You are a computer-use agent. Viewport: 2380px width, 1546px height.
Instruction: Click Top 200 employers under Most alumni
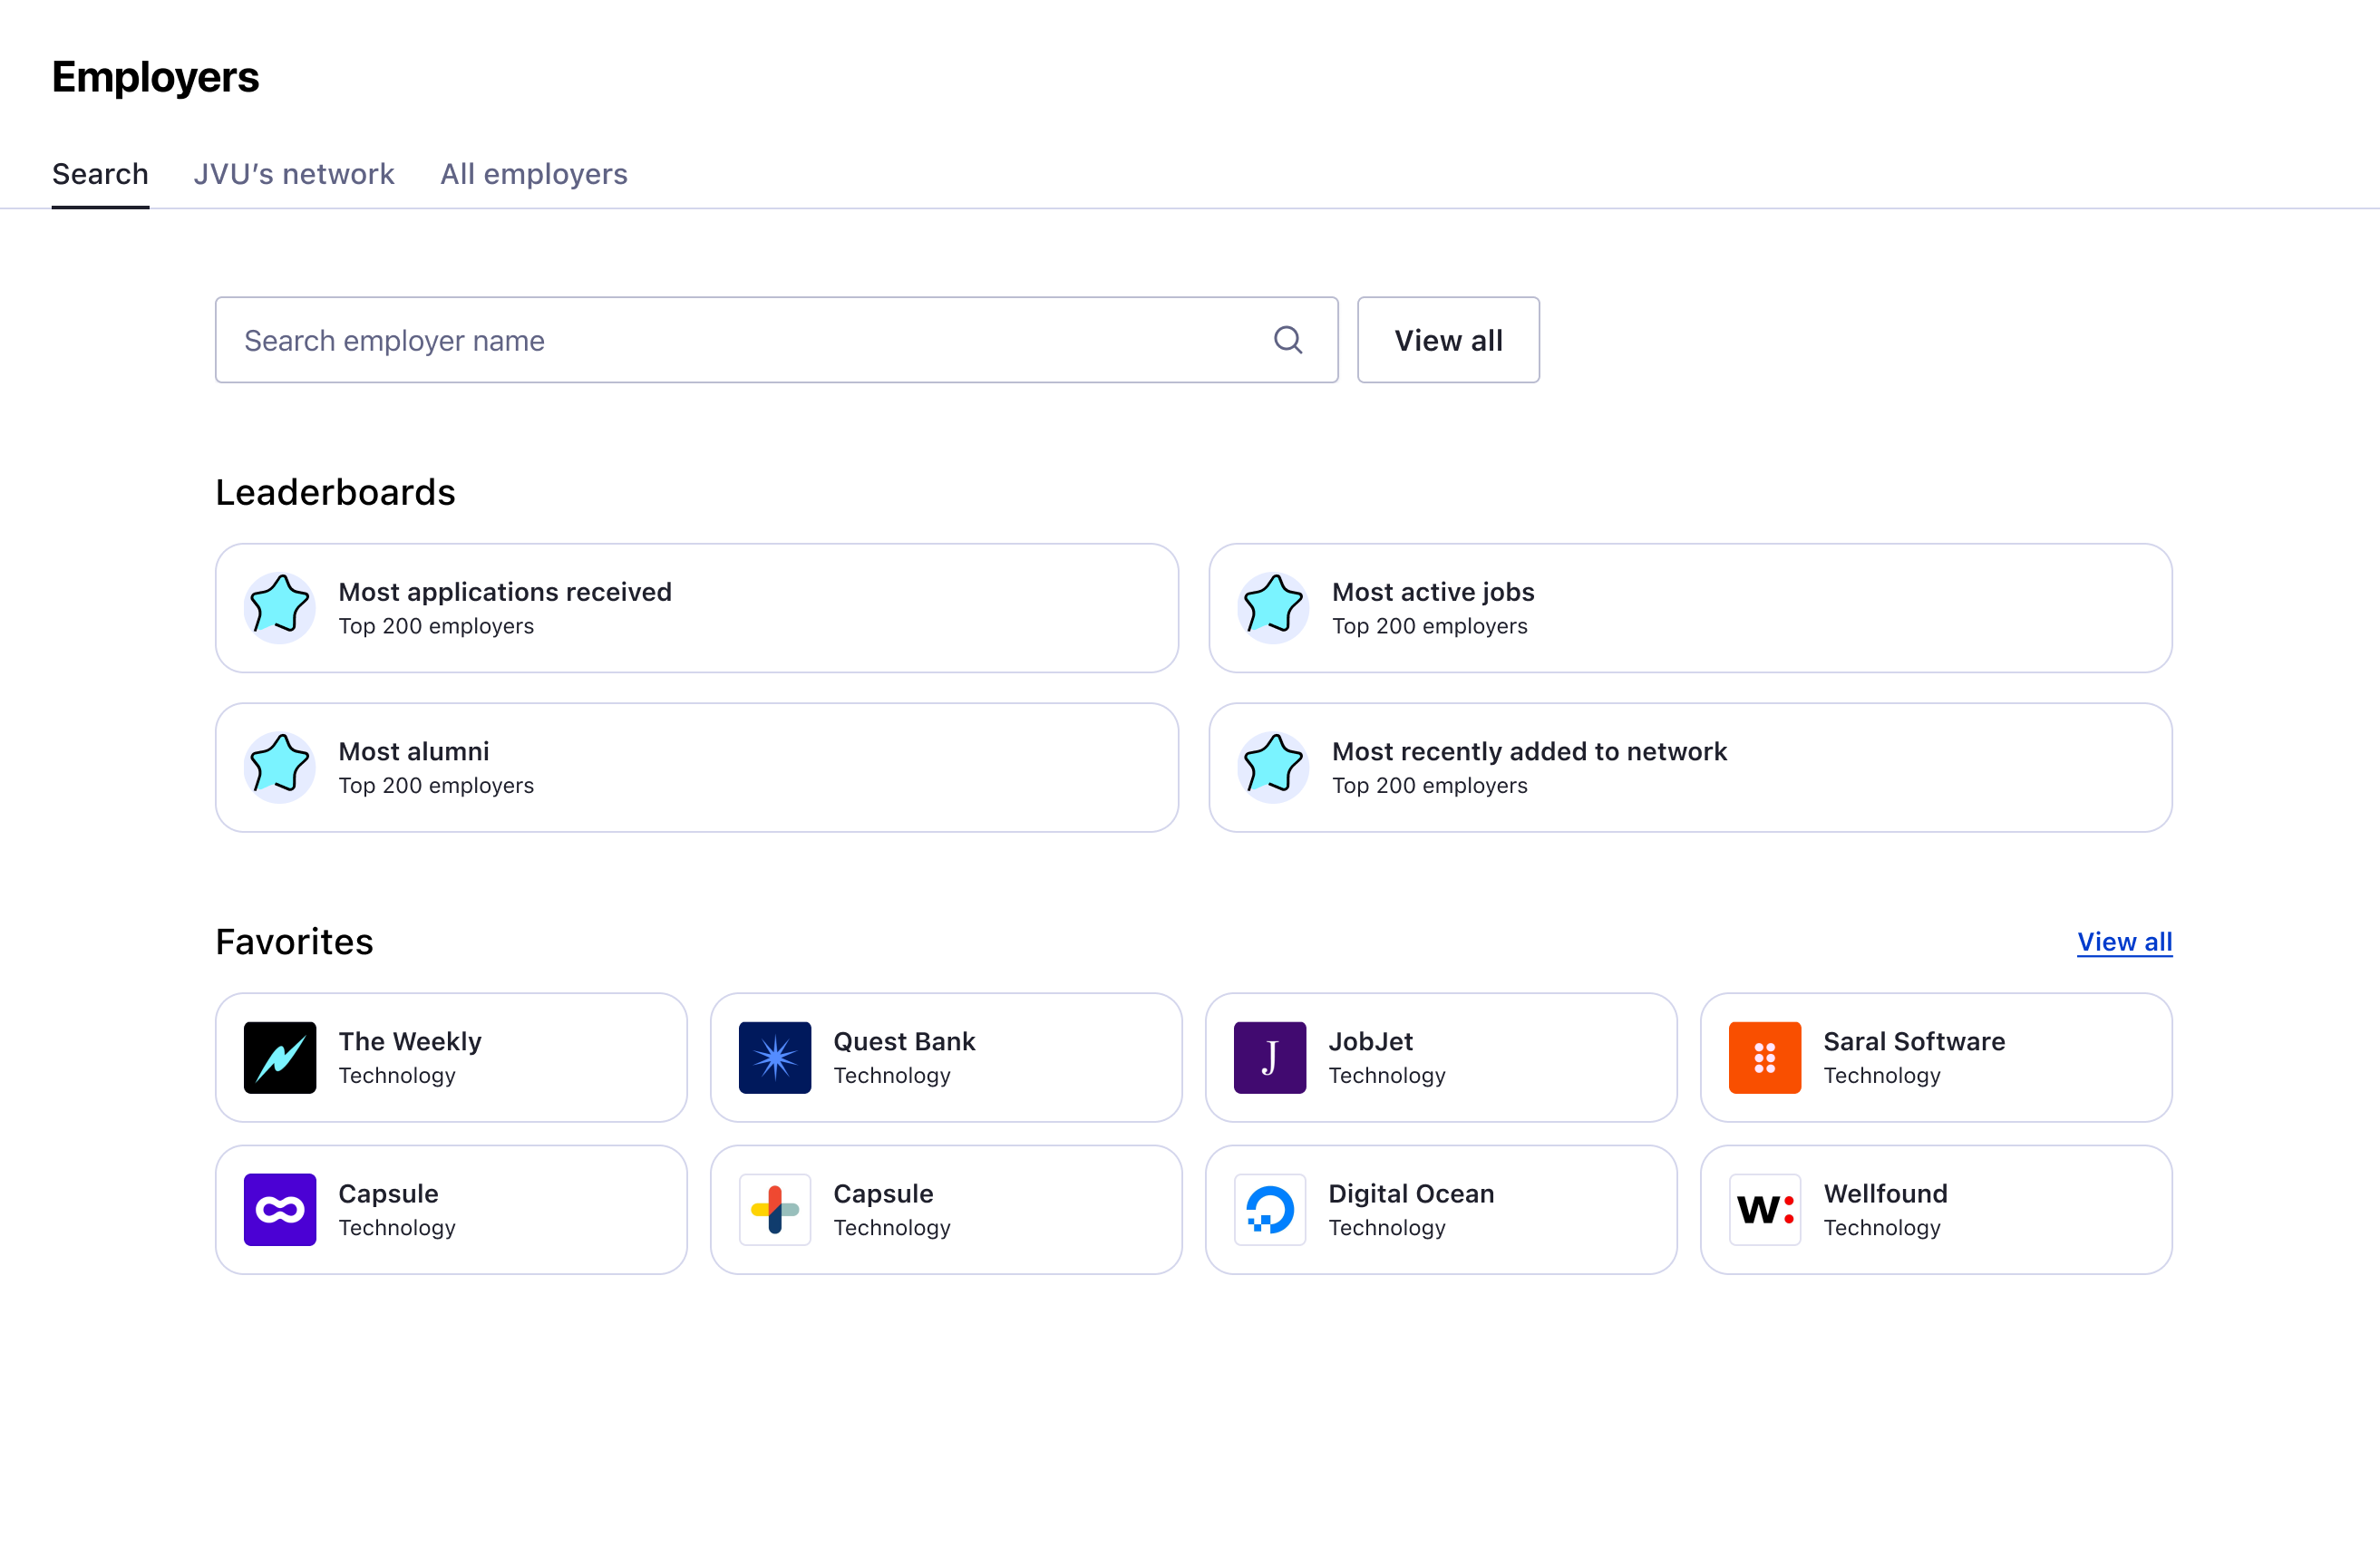(x=436, y=786)
